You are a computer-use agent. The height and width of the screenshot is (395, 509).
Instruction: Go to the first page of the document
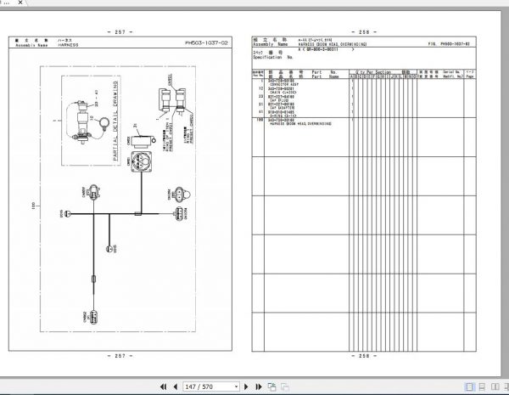pyautogui.click(x=163, y=387)
